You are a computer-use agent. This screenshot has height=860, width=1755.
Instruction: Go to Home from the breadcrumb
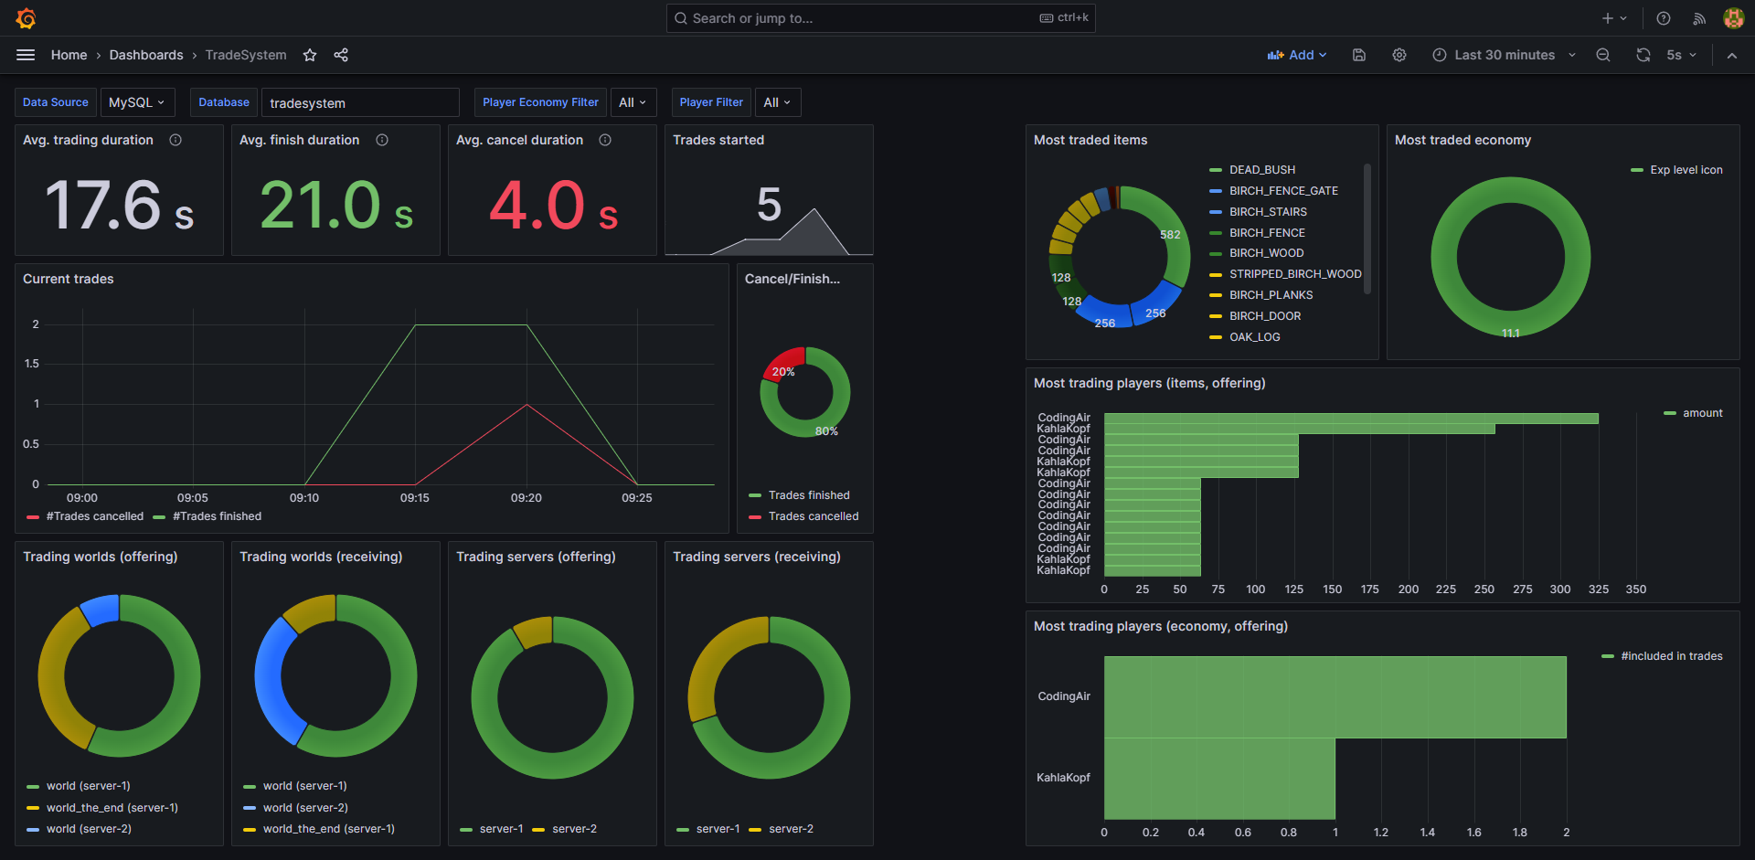[69, 55]
